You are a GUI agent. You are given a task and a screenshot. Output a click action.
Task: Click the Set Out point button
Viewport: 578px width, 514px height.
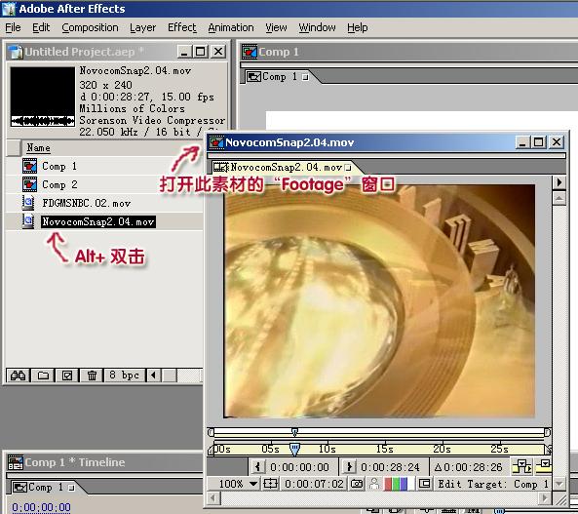pyautogui.click(x=348, y=467)
